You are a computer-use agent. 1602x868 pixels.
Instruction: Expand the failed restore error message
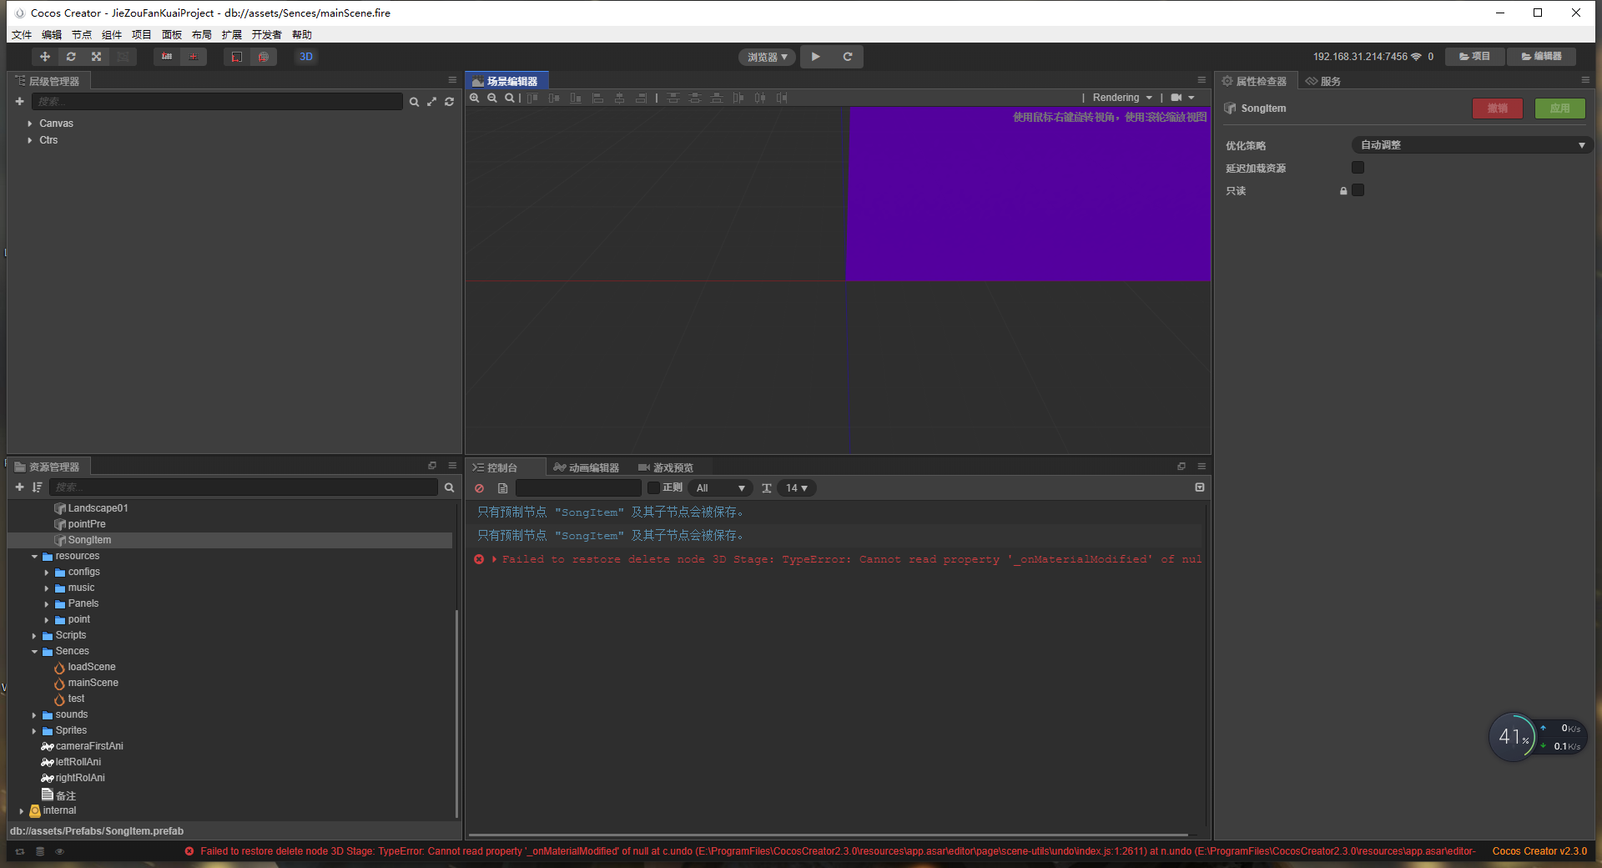pyautogui.click(x=495, y=559)
